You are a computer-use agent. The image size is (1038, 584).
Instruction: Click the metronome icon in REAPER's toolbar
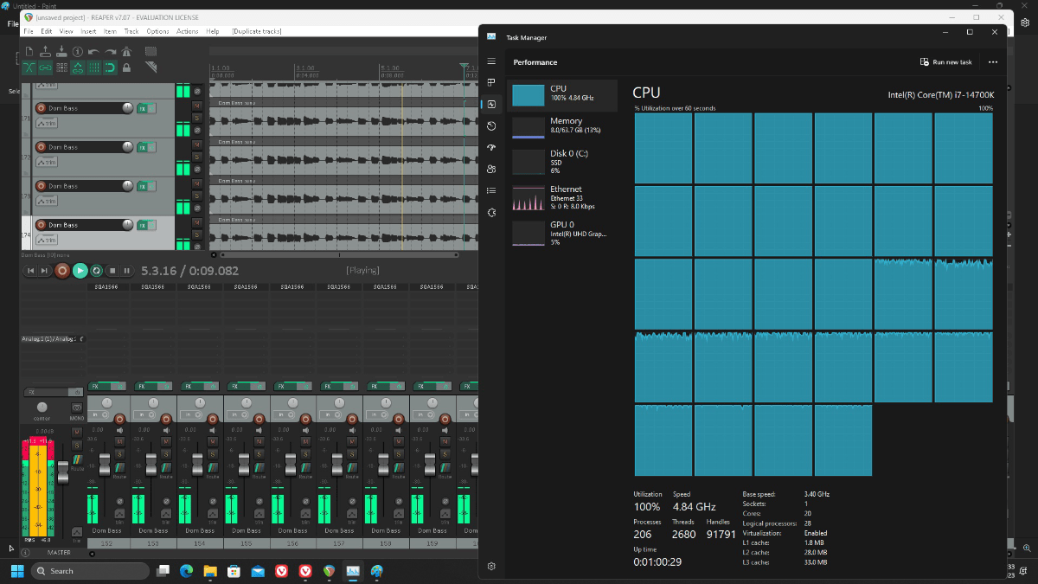point(128,51)
